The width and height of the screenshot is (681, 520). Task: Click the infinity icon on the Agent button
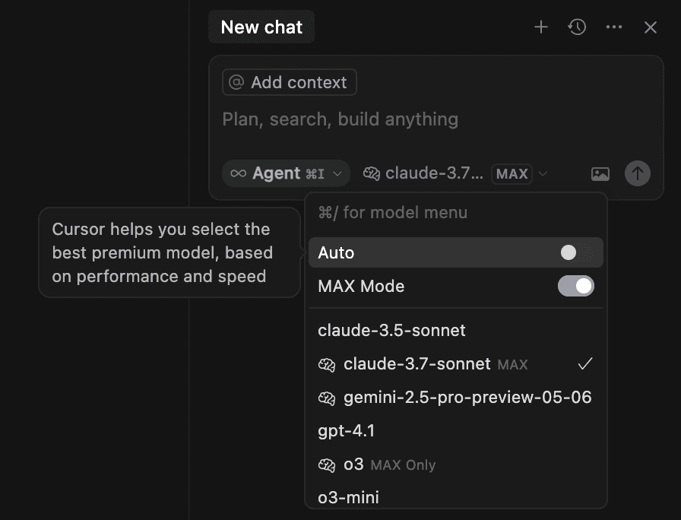(x=237, y=173)
